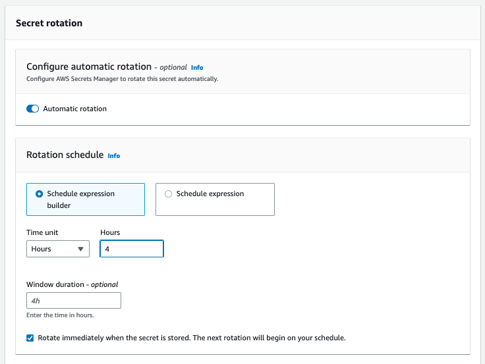Click the Configure automatic rotation heading
The height and width of the screenshot is (364, 485).
pyautogui.click(x=89, y=66)
